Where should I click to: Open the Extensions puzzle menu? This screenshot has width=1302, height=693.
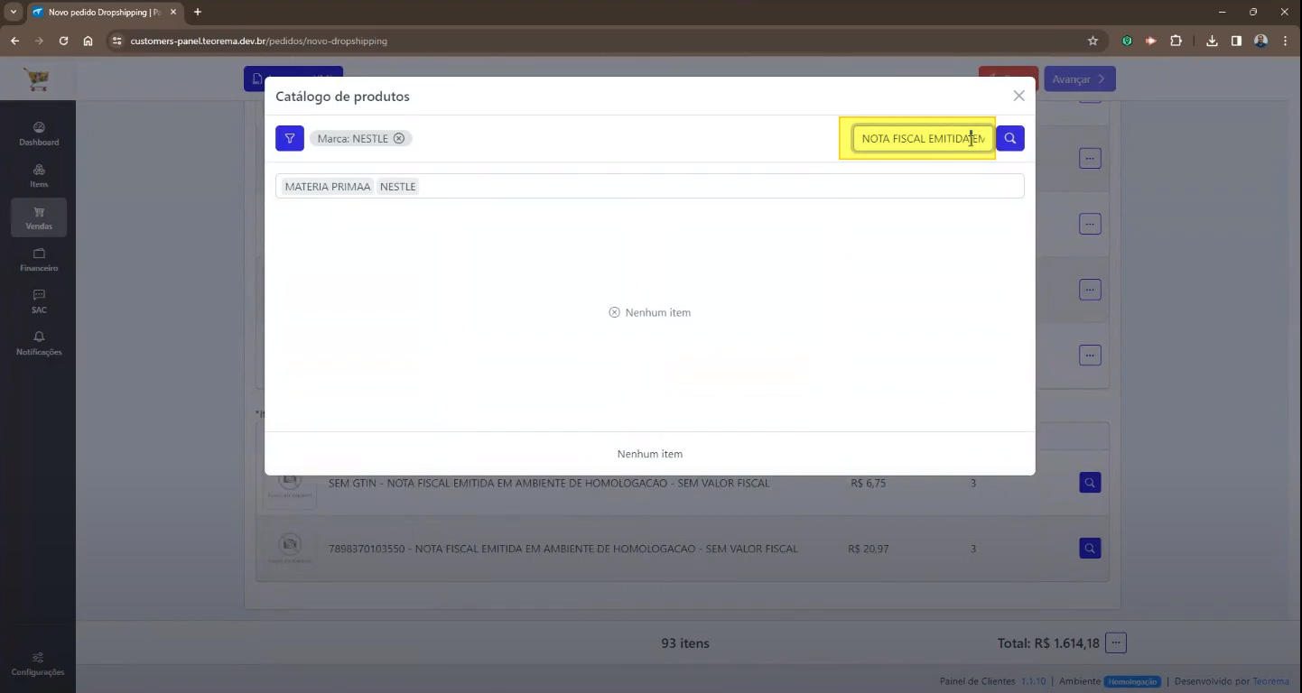tap(1176, 41)
